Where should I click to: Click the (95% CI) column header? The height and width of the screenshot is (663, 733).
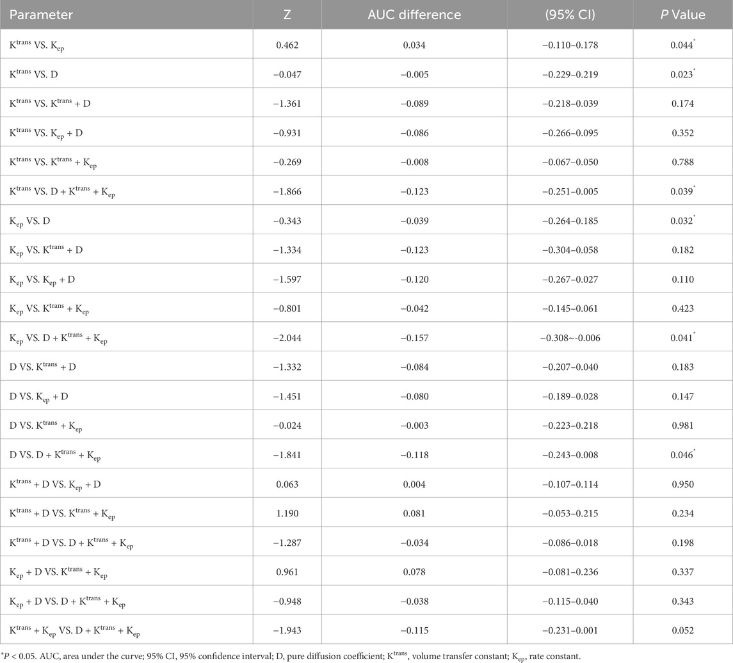tap(570, 15)
